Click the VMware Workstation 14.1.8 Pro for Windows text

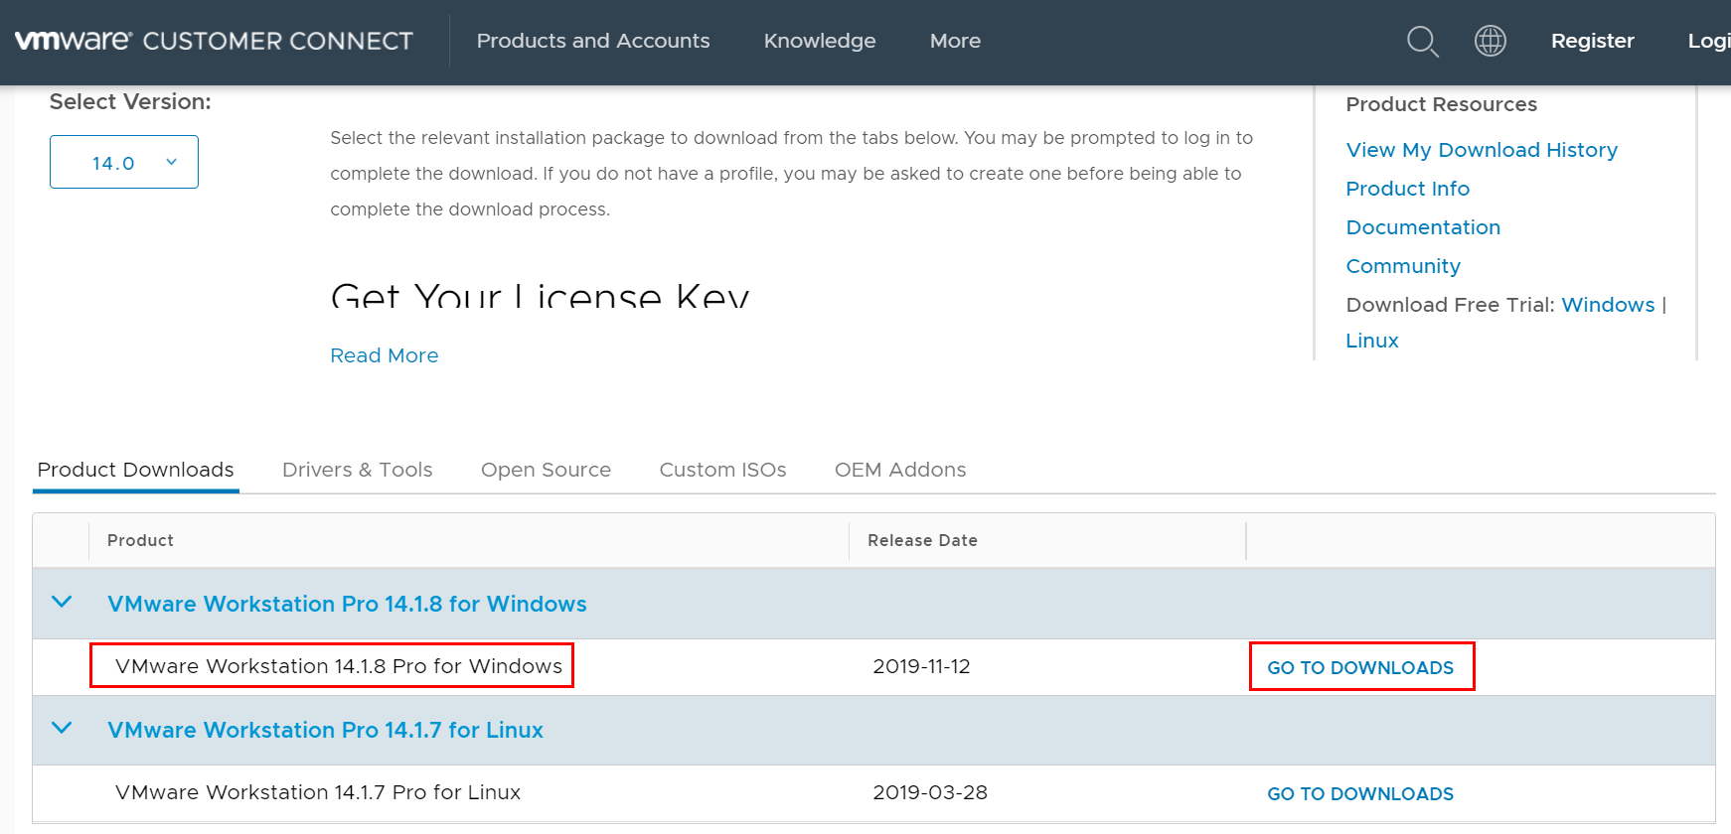click(339, 666)
